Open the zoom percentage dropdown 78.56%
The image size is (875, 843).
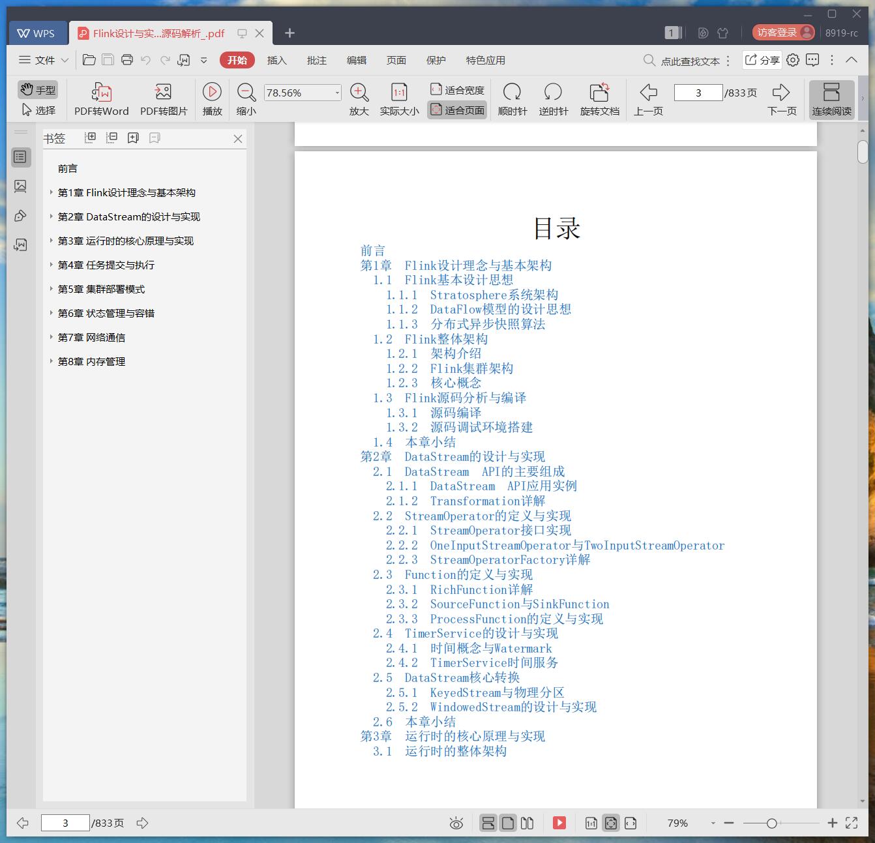pos(337,93)
